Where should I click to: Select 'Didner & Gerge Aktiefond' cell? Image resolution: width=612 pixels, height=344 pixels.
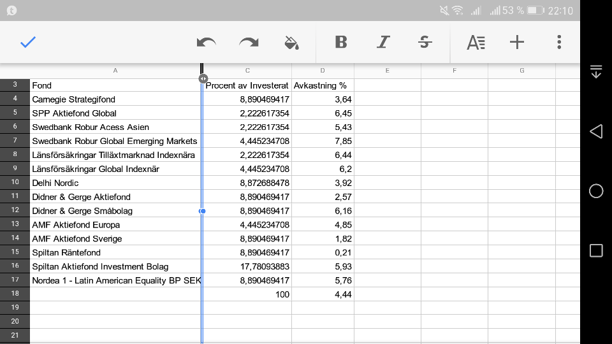[115, 197]
